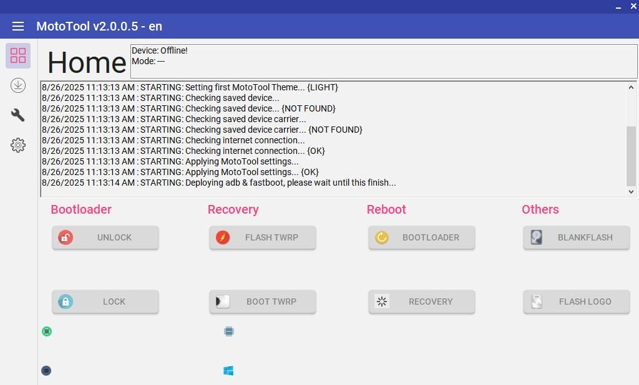This screenshot has width=639, height=385.
Task: Click the 'Home' page title
Action: pyautogui.click(x=87, y=63)
